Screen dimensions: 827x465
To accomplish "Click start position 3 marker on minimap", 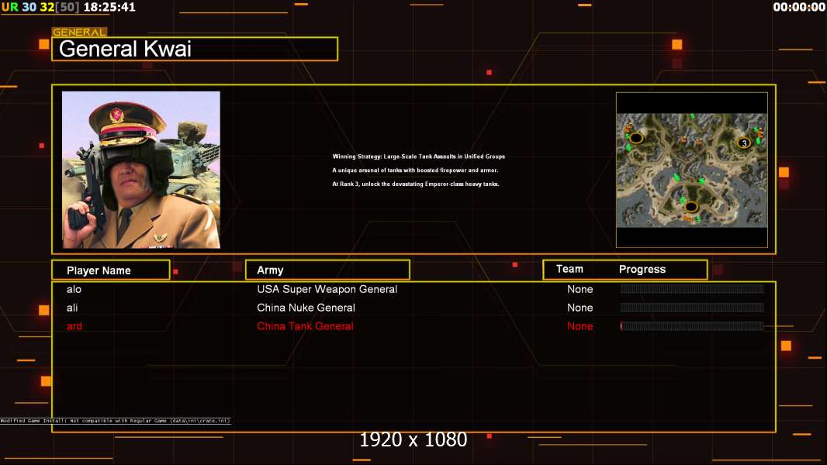I will [744, 143].
